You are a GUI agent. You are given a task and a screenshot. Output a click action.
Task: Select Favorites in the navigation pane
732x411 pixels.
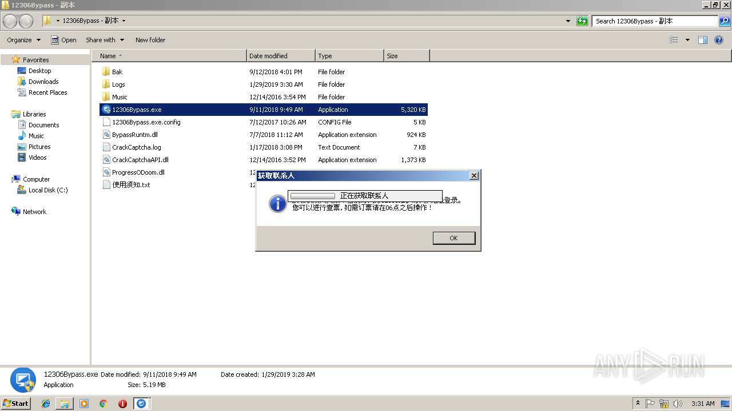[35, 60]
